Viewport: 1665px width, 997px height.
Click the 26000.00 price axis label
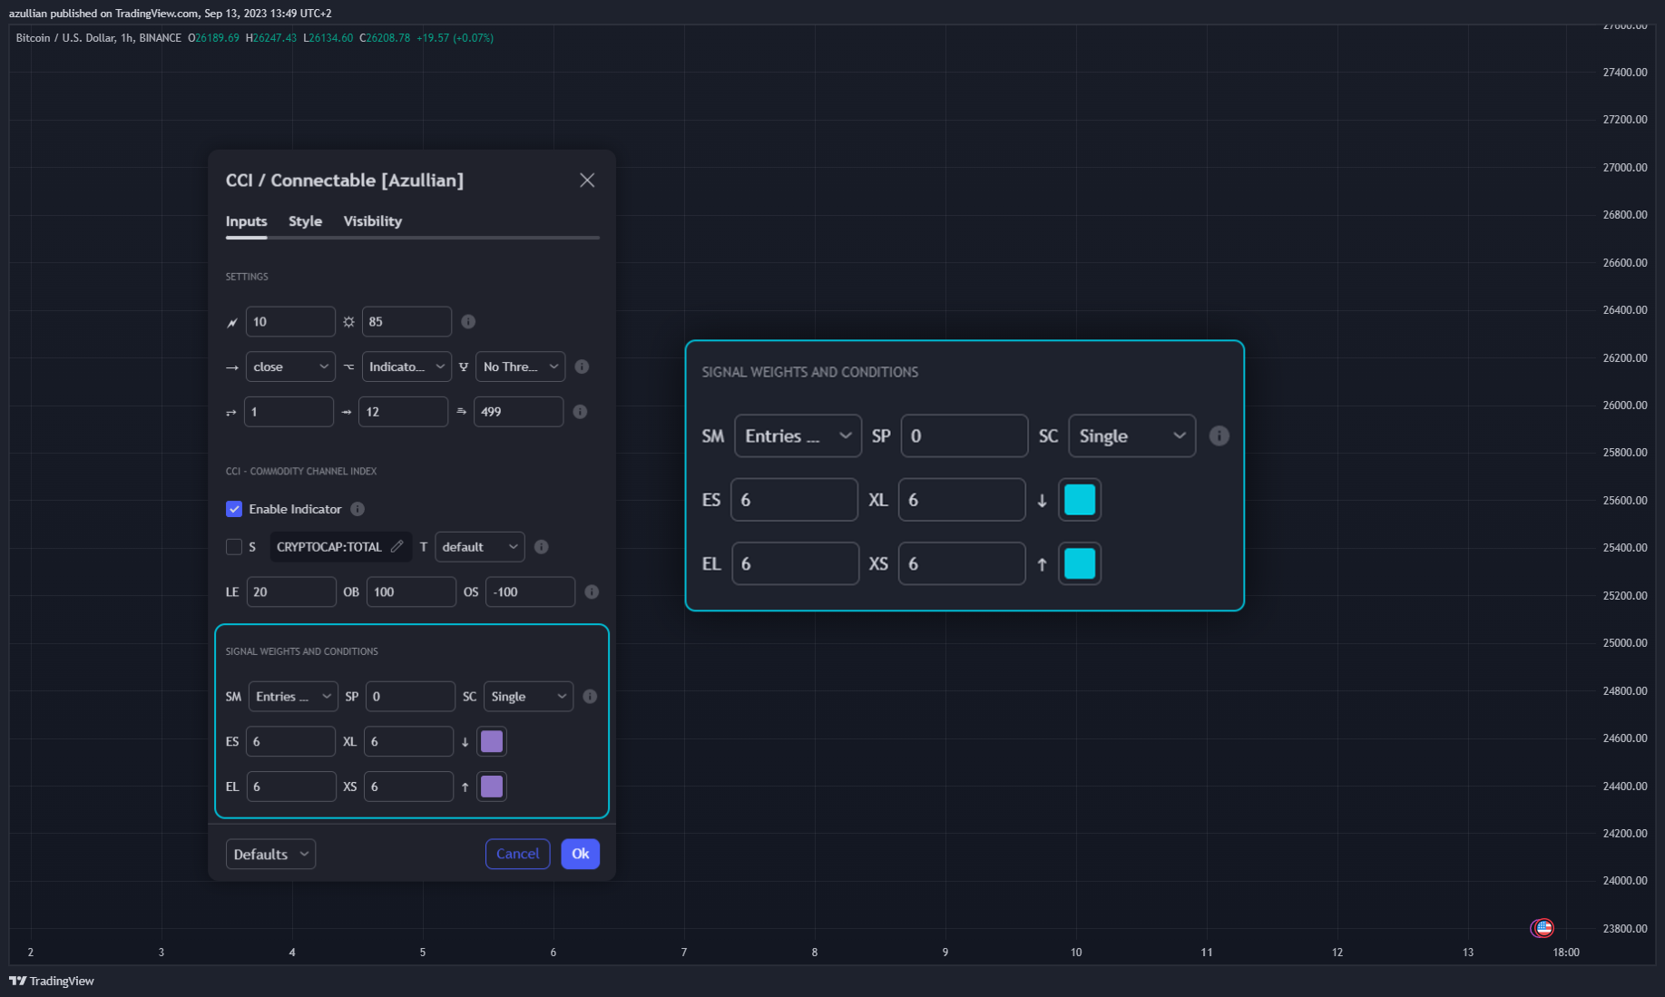click(x=1624, y=406)
